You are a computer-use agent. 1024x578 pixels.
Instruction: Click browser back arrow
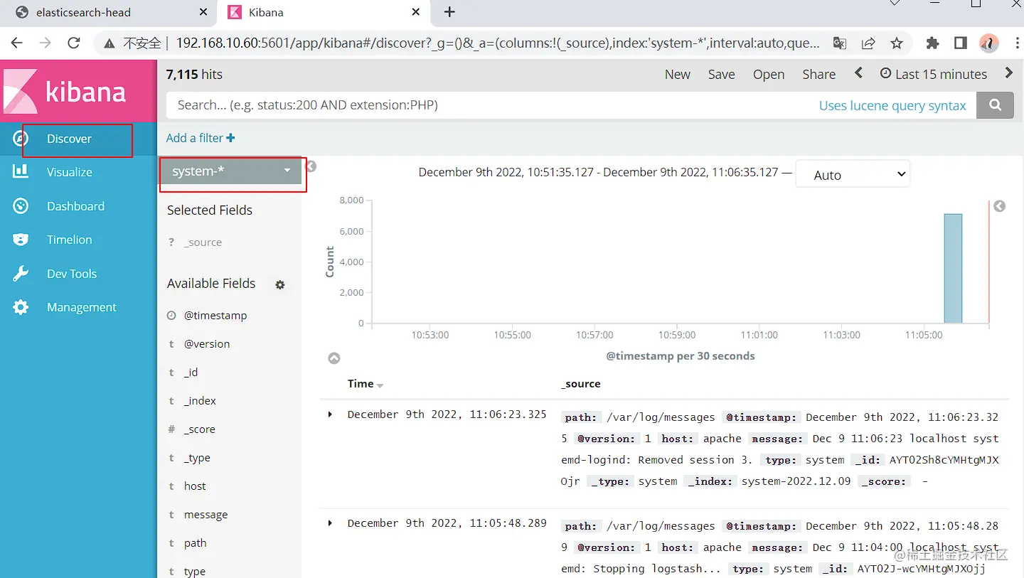[x=17, y=43]
